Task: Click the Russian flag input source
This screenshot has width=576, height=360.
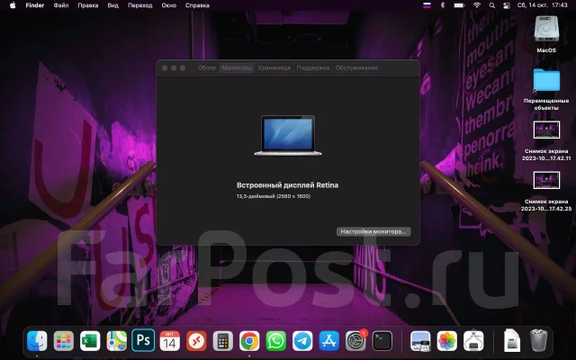Action: click(427, 5)
